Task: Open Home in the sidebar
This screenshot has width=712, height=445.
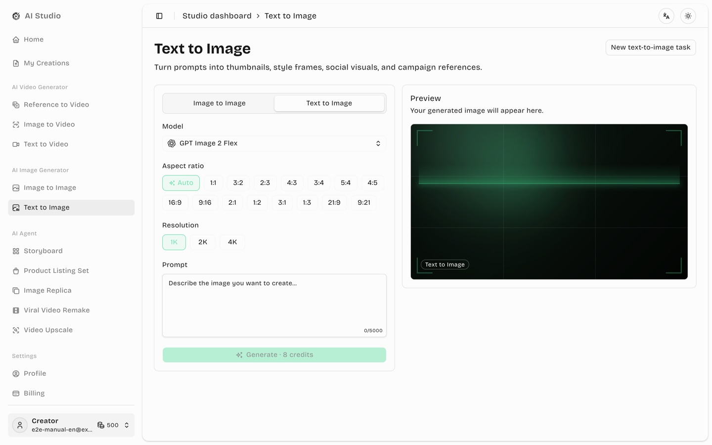Action: tap(71, 40)
